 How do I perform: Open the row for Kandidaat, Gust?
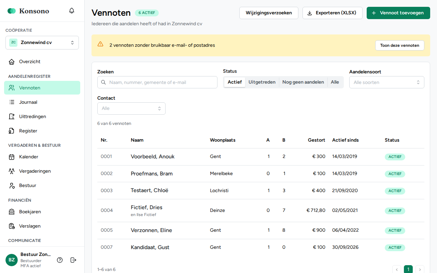click(261, 247)
